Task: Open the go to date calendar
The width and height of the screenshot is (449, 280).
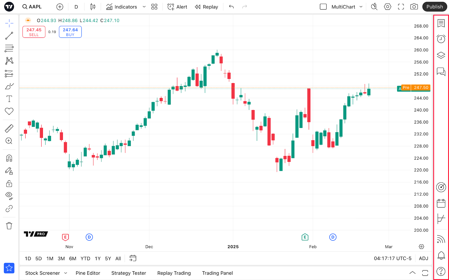Action: click(133, 258)
